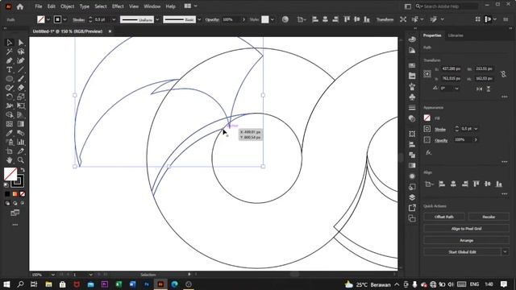Open the Basic brush definition dropdown
516x290 pixels.
199,19
